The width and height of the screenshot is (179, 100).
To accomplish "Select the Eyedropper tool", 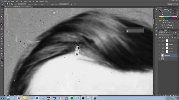I will (x=2, y=22).
